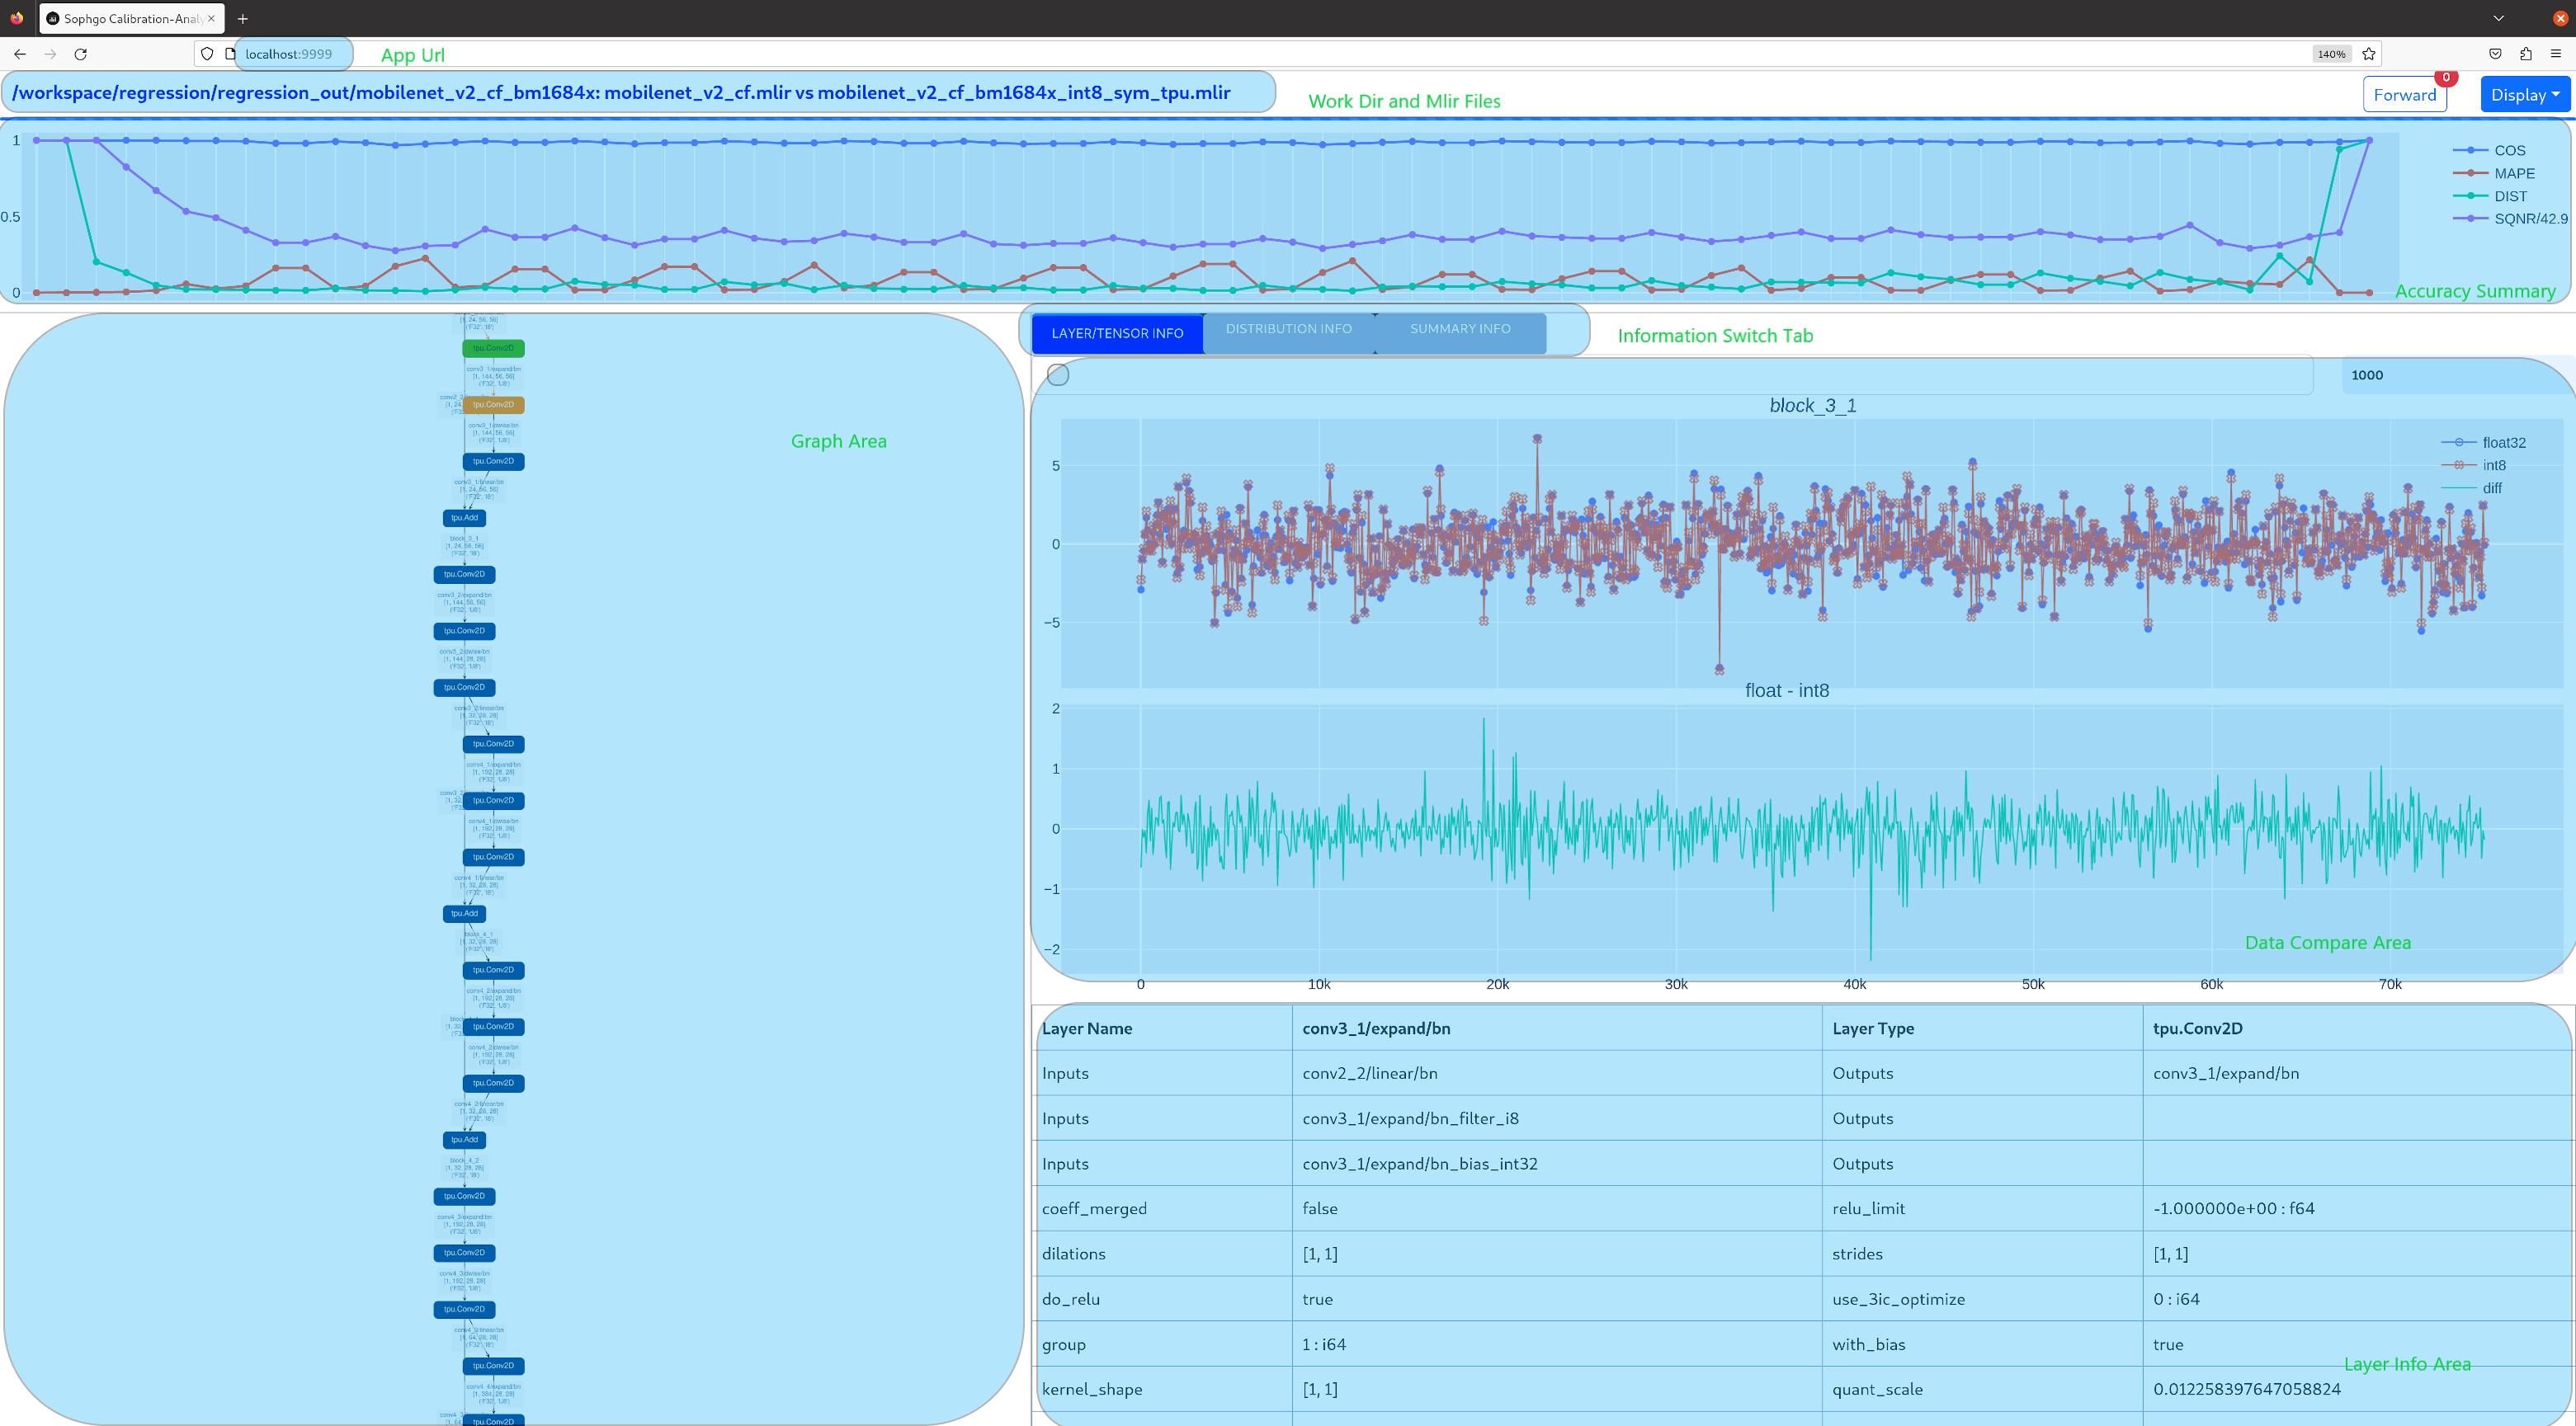Reload the page with refresh icon
The image size is (2576, 1426).
click(81, 54)
